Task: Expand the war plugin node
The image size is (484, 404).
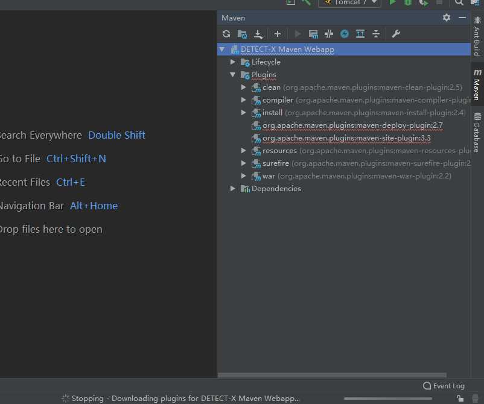Action: click(x=244, y=176)
